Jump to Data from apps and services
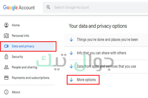 106,66
